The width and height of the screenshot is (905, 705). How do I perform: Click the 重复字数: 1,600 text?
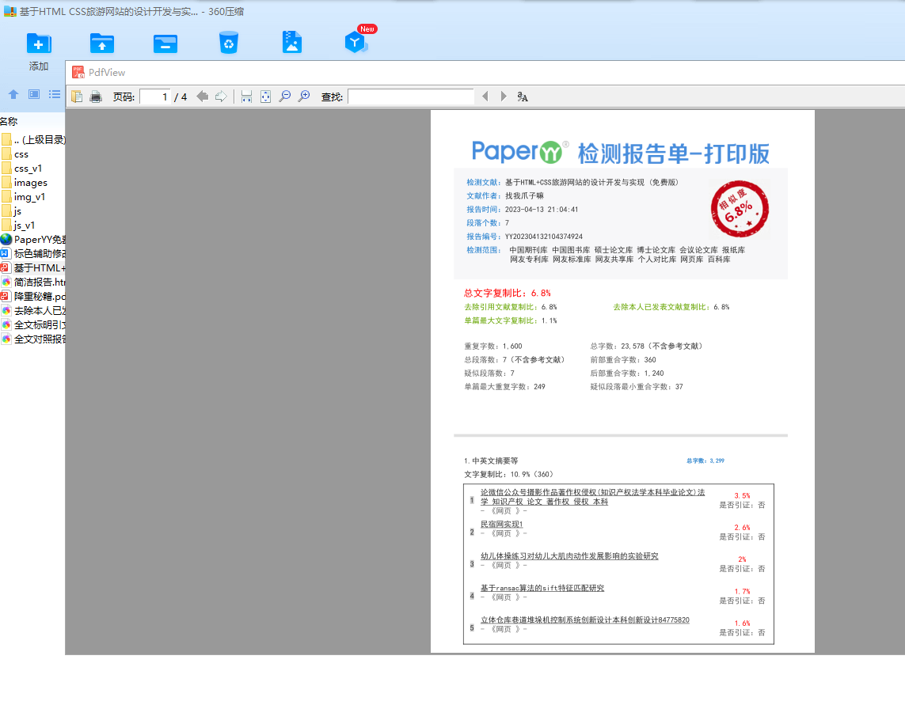tap(493, 346)
